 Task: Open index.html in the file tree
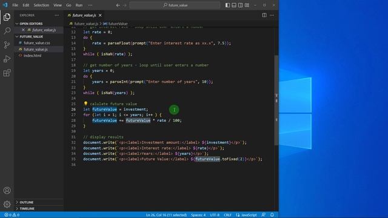[x=32, y=56]
